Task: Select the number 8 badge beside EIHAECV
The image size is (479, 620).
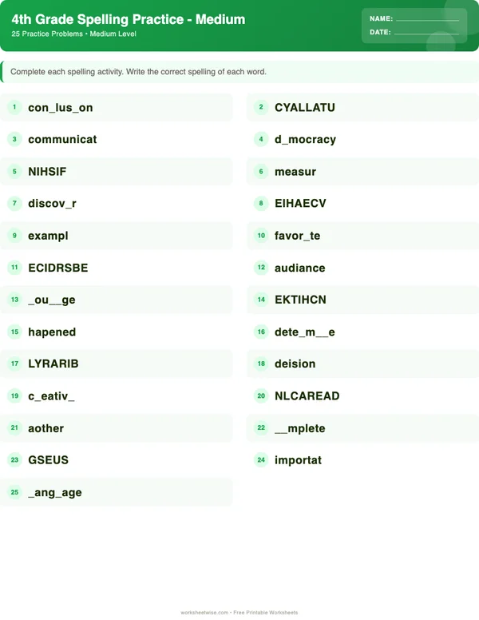Action: [261, 203]
